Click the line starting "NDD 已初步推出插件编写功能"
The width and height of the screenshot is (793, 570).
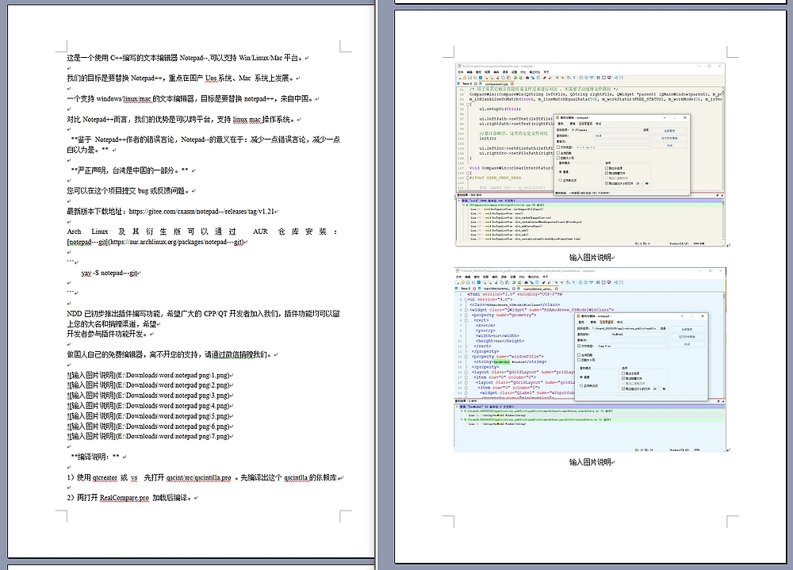(203, 314)
